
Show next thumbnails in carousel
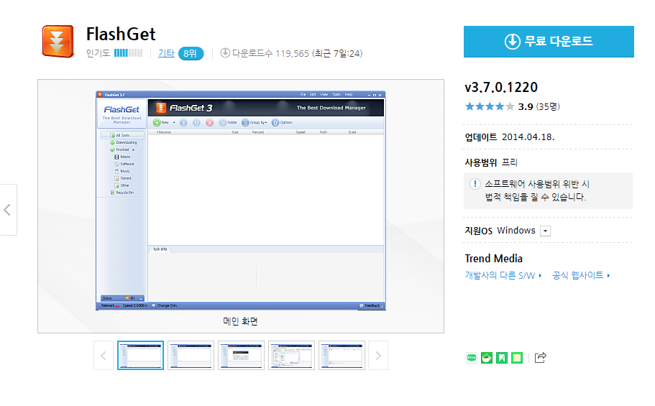[378, 356]
